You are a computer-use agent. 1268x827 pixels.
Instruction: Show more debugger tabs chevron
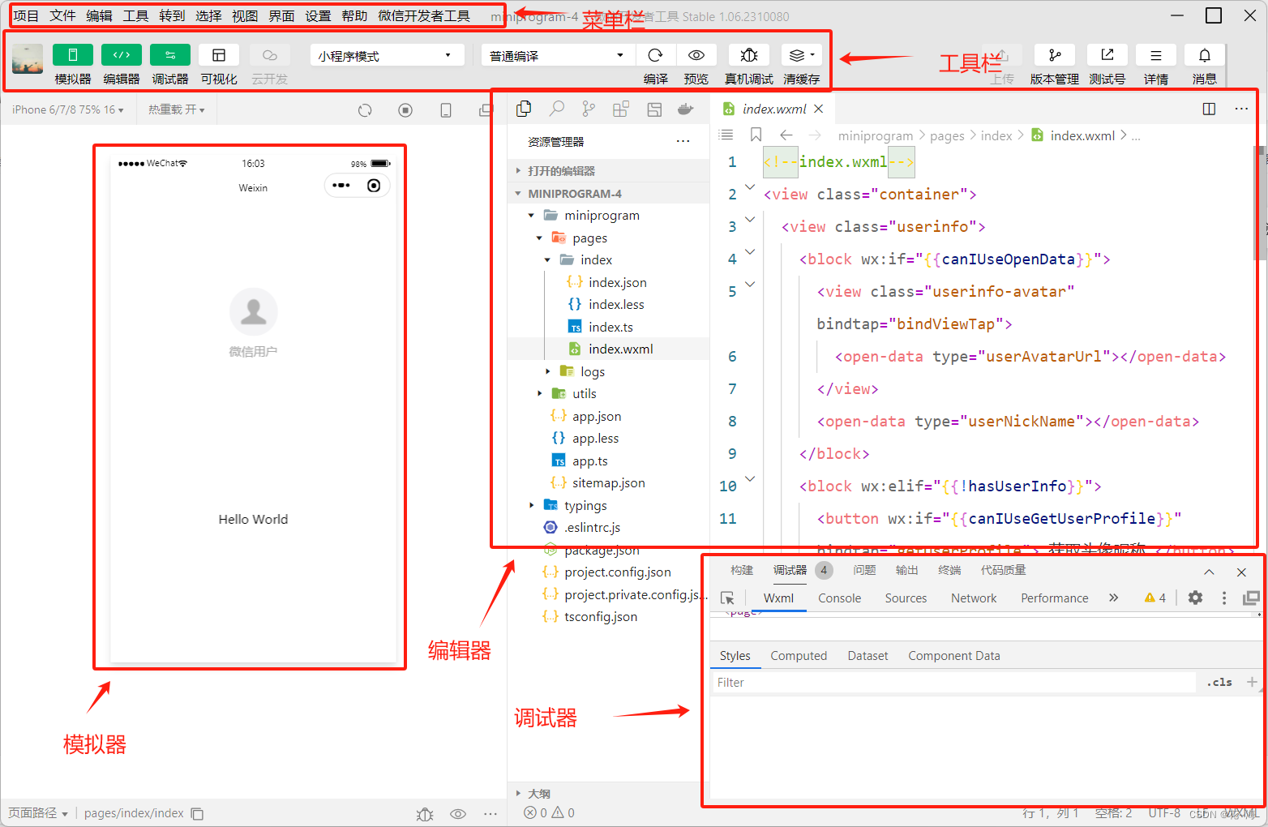pyautogui.click(x=1114, y=598)
